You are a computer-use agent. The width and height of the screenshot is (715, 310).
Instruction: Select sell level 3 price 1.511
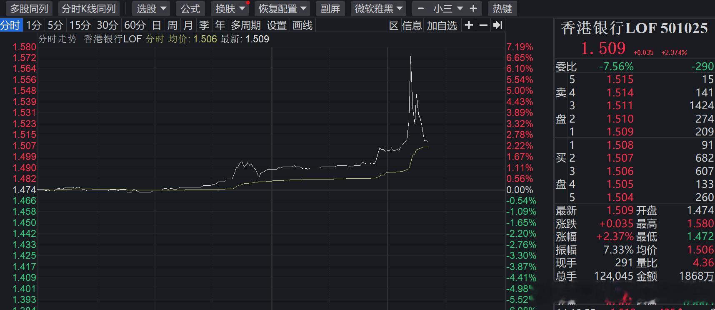(x=620, y=106)
